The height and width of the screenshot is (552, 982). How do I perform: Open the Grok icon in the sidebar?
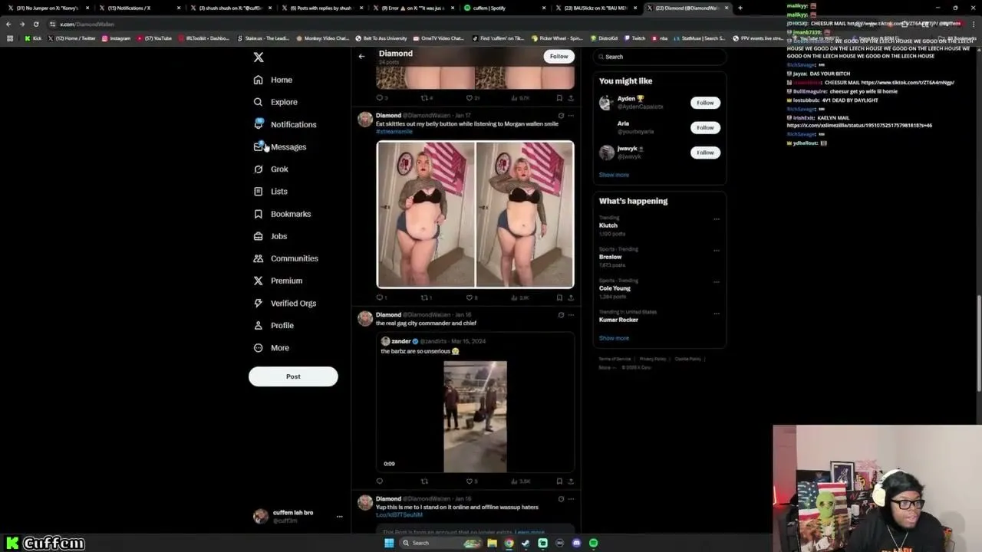[259, 169]
